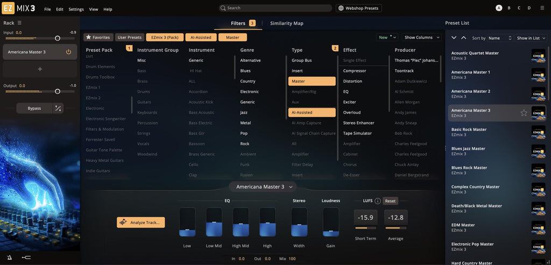Open the top-right hamburger menu
551x265 pixels.
(542, 8)
